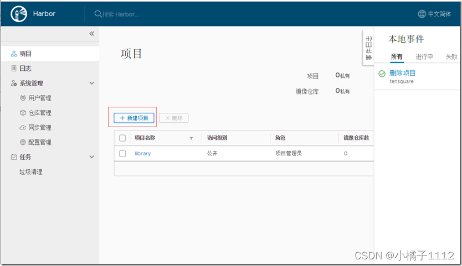
Task: Switch to the 失败 events tab
Action: [x=451, y=56]
